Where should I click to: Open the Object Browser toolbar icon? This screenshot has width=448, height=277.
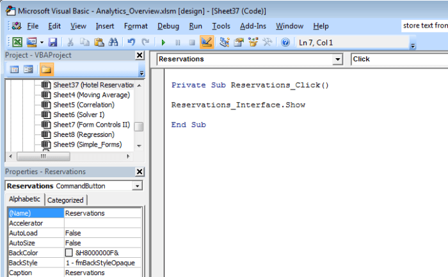[x=253, y=42]
